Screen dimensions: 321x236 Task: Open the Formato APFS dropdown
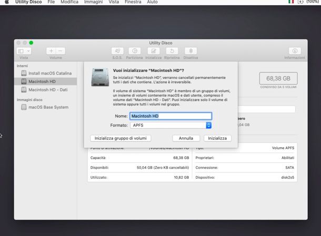(170, 125)
